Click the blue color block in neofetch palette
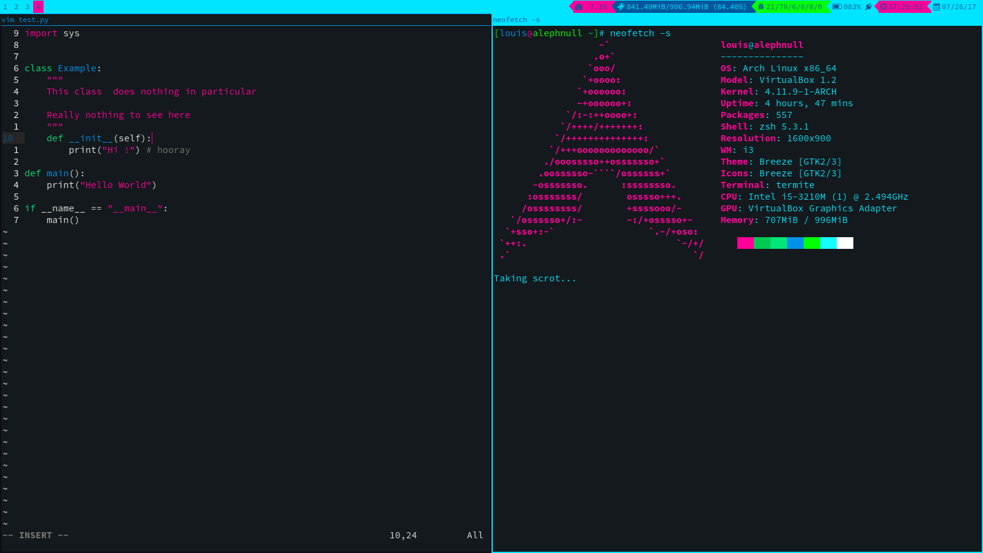 pos(795,243)
